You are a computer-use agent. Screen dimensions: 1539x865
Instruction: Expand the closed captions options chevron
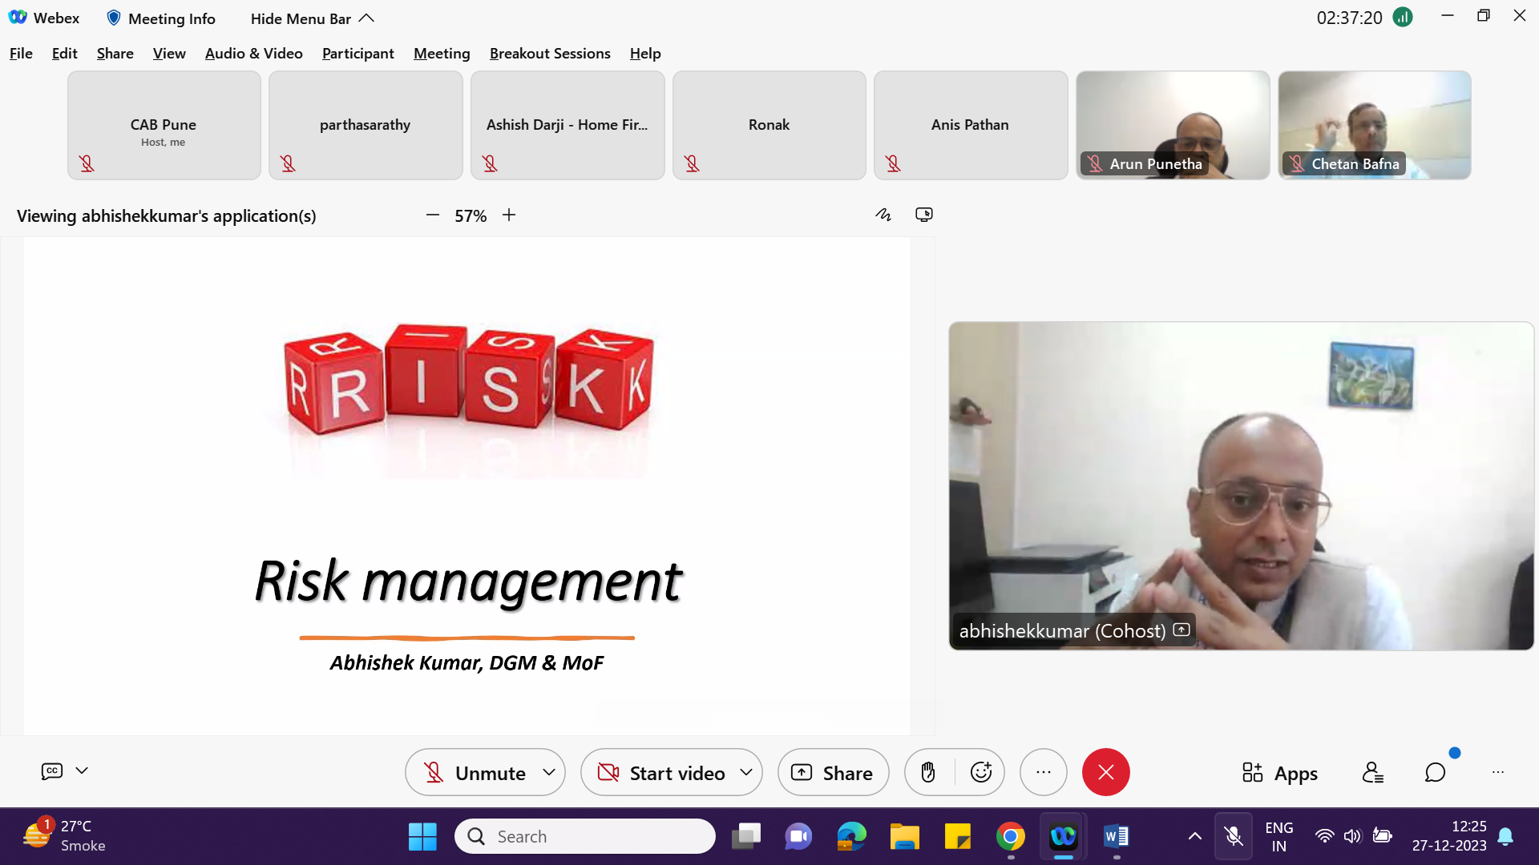point(82,770)
